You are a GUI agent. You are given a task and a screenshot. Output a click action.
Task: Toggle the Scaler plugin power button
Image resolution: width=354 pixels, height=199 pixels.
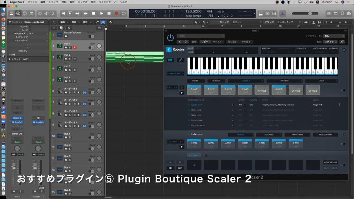click(170, 38)
